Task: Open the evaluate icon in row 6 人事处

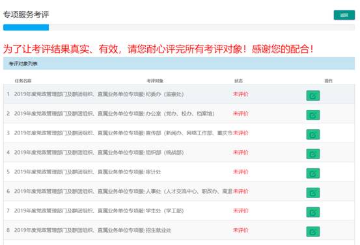Action: tap(313, 193)
